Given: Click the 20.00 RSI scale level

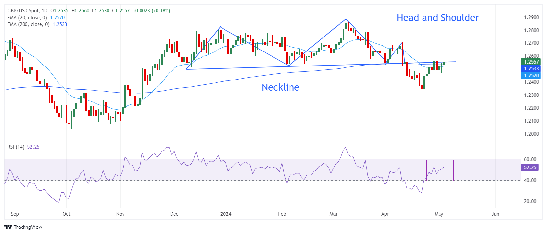Looking at the screenshot, I should [530, 201].
